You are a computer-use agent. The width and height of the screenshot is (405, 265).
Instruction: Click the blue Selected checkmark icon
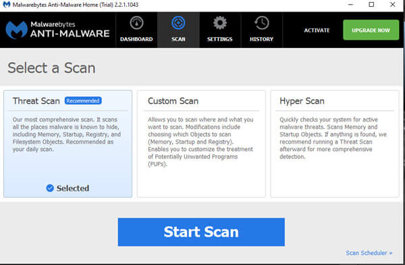coord(50,188)
